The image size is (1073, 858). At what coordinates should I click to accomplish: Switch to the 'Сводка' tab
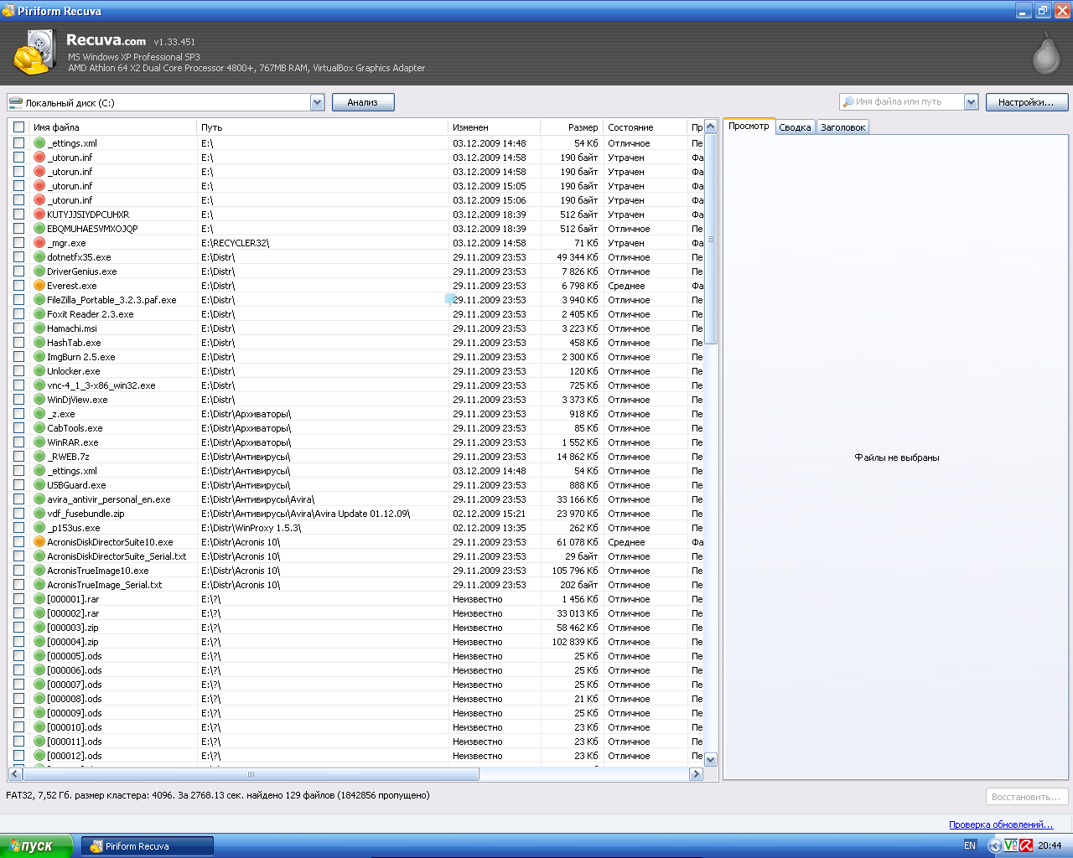[x=795, y=127]
